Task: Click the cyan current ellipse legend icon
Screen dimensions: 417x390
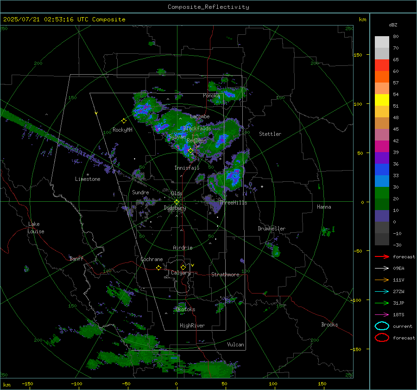Action: point(382,326)
